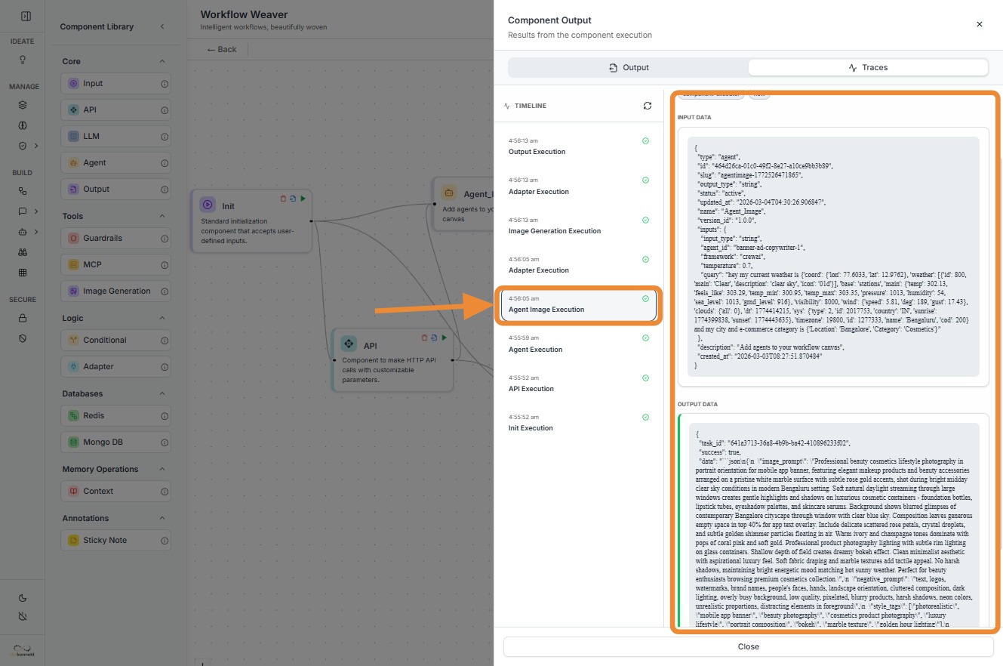Open the bot icon under Build
The width and height of the screenshot is (1003, 666).
coord(23,232)
